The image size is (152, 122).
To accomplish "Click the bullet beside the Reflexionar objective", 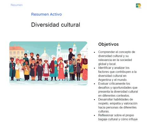I will pos(94,115).
